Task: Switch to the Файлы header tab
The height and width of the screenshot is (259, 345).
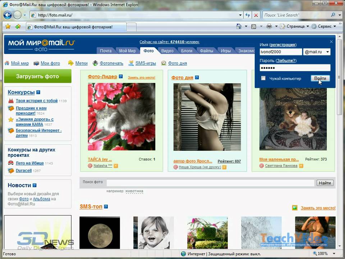Action: (206, 51)
